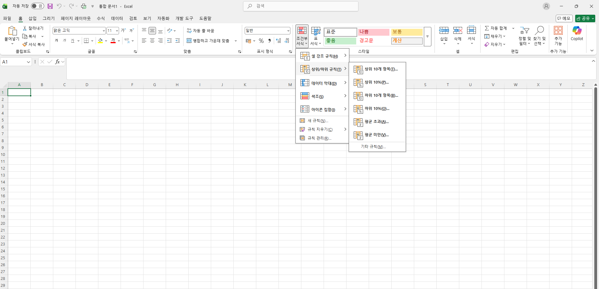Toggle center horizontal alignment

(152, 41)
